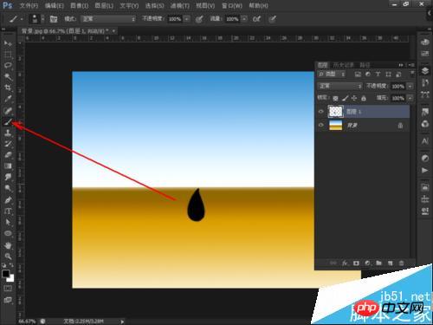Screen dimensions: 433x325
Task: Select the Crop tool
Action: pyautogui.click(x=8, y=88)
